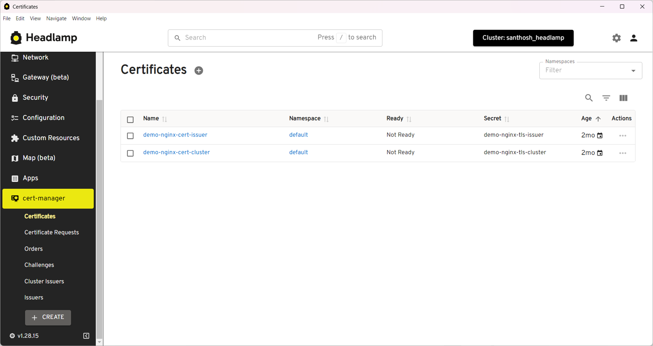Go to Issuers in sidebar
The width and height of the screenshot is (653, 346).
tap(34, 298)
